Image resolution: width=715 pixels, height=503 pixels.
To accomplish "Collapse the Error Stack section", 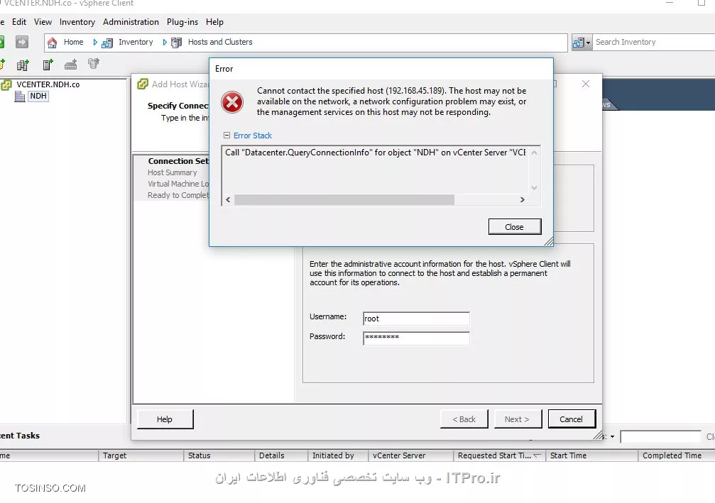I will [226, 136].
